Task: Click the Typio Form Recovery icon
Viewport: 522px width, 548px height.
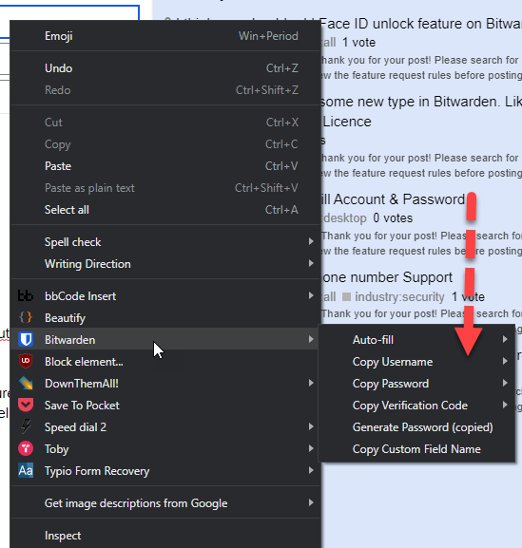Action: tap(26, 470)
